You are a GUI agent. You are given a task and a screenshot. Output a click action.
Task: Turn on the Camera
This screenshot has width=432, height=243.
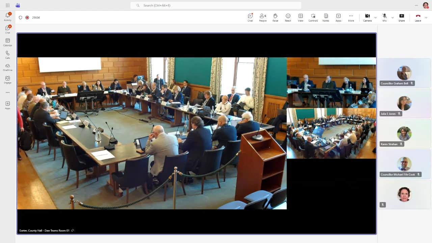click(x=367, y=18)
